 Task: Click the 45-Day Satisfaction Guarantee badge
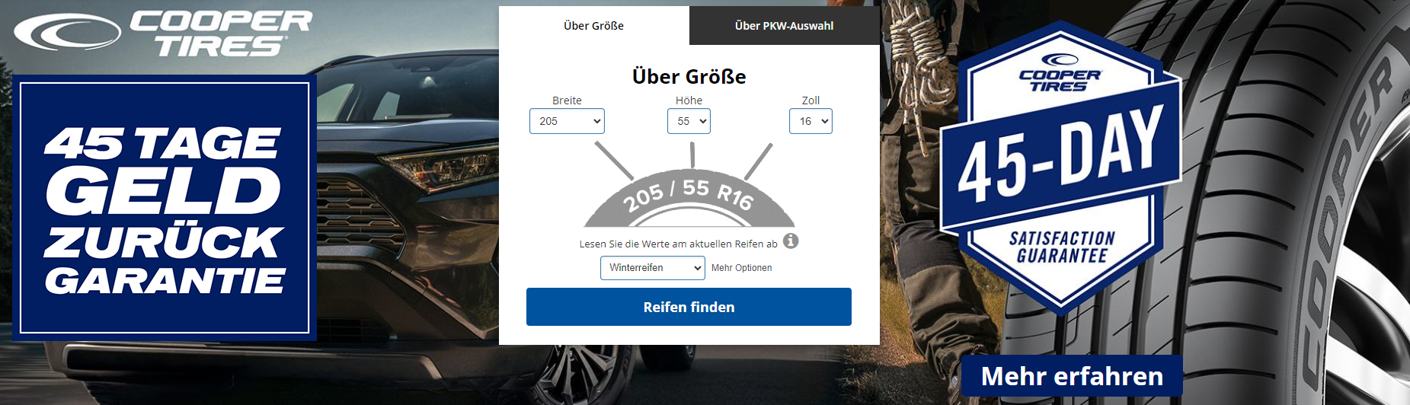[x=1061, y=167]
